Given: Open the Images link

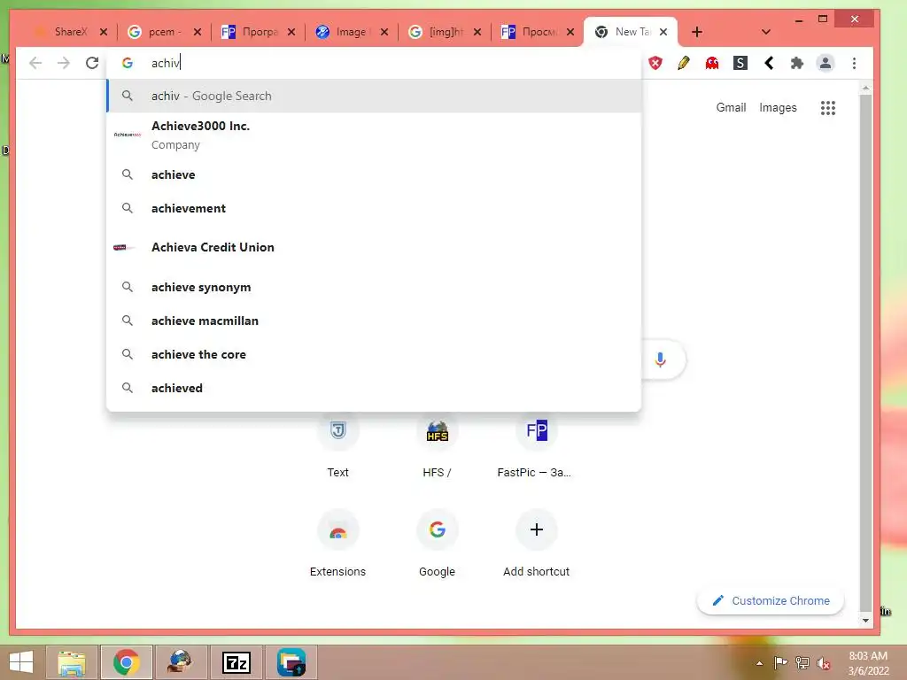Looking at the screenshot, I should coord(778,107).
